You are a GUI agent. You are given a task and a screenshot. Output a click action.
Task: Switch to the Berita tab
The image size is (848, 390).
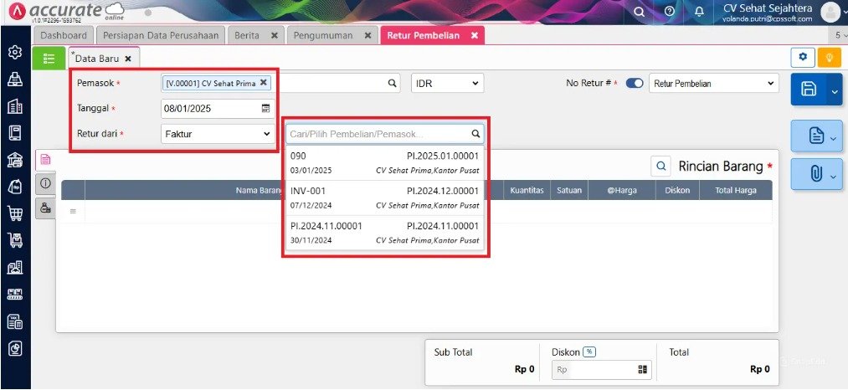point(247,35)
